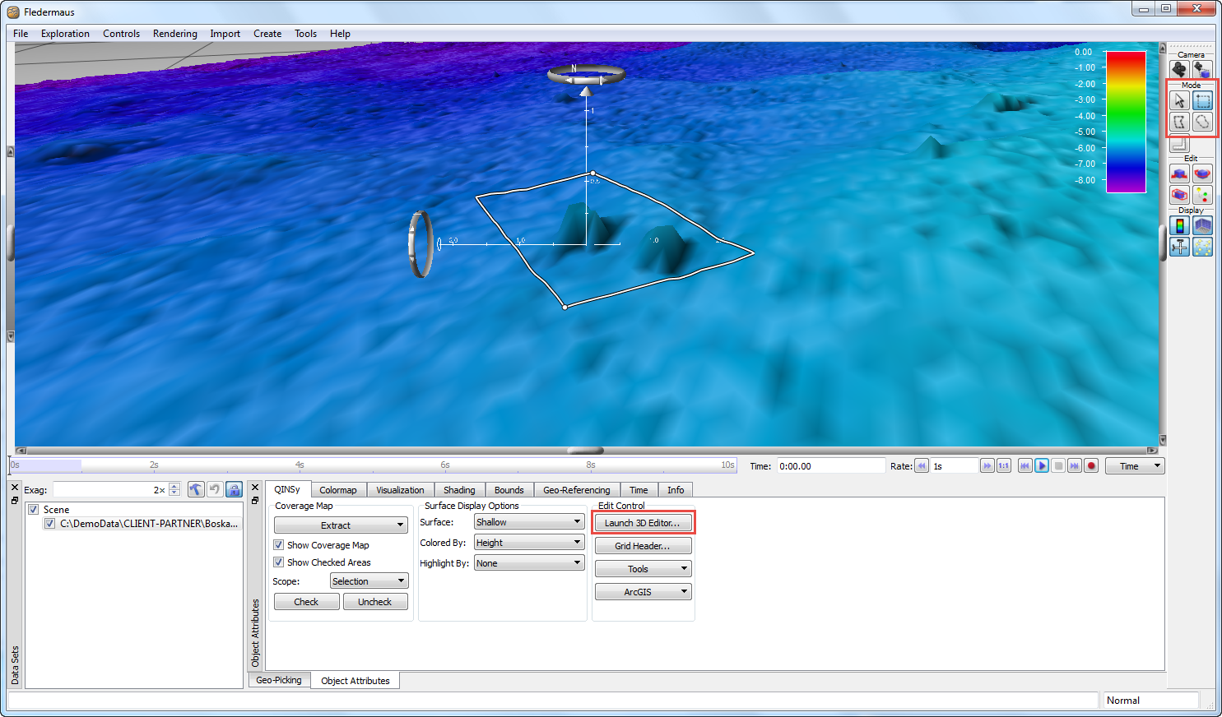
Task: Open the Surface dropdown showing Shallow
Action: [x=528, y=522]
